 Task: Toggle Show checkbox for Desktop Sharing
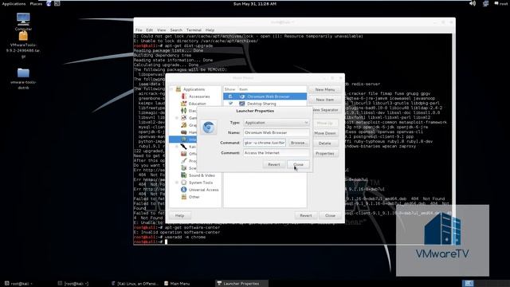click(230, 104)
